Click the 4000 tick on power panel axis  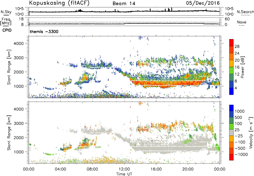(x=19, y=44)
